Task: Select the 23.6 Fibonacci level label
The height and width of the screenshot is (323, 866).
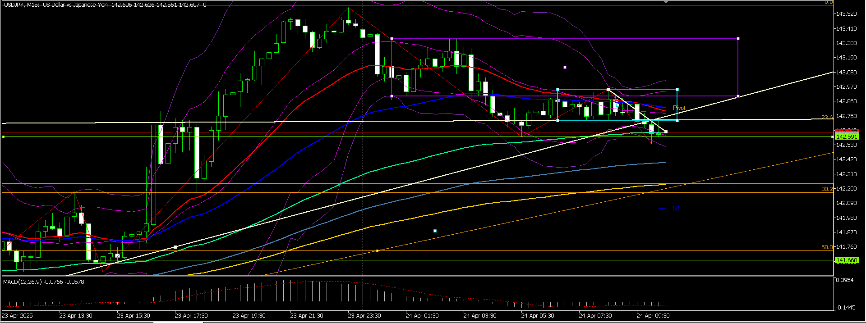Action: (x=827, y=118)
